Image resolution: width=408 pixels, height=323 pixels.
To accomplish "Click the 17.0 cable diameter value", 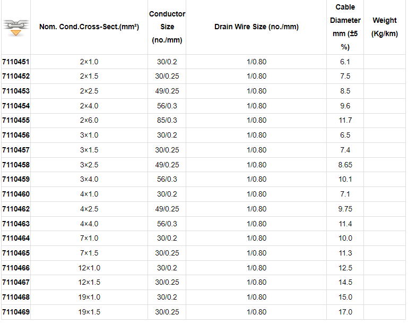I will pyautogui.click(x=345, y=312).
